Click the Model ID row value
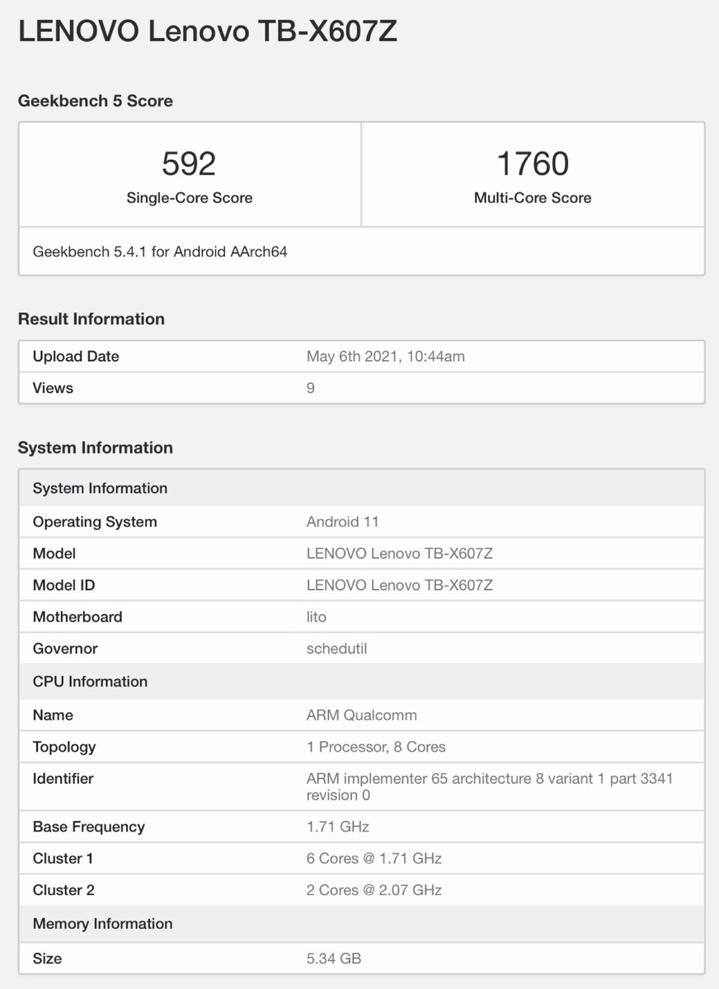This screenshot has height=989, width=719. coord(399,585)
